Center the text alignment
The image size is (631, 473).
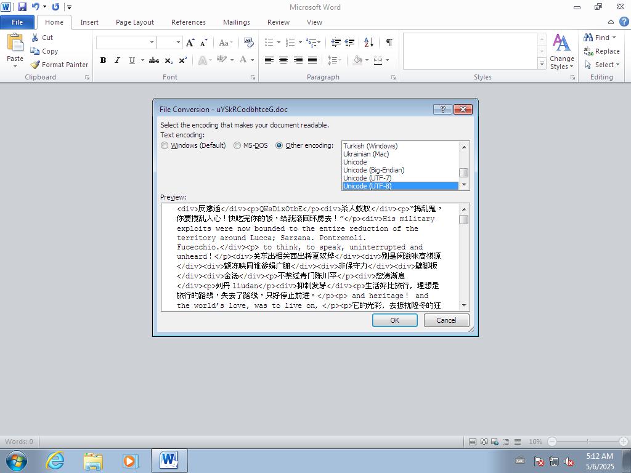[283, 60]
